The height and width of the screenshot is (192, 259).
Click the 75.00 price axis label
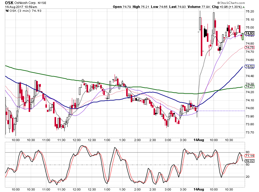click(x=250, y=28)
